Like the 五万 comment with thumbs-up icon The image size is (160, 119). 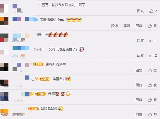tap(151, 11)
